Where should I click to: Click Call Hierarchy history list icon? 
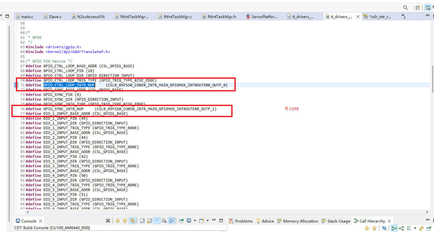tap(409, 228)
